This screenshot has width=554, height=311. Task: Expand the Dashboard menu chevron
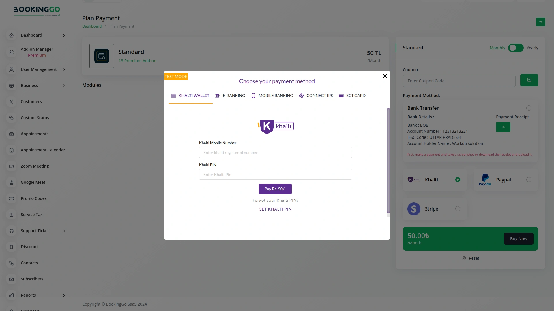[64, 35]
